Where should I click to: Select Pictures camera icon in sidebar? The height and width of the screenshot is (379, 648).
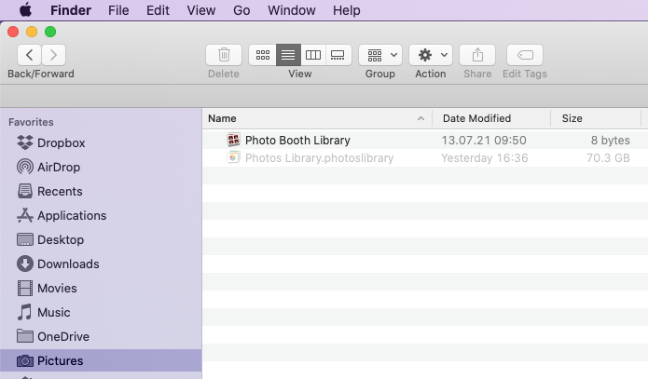click(25, 360)
